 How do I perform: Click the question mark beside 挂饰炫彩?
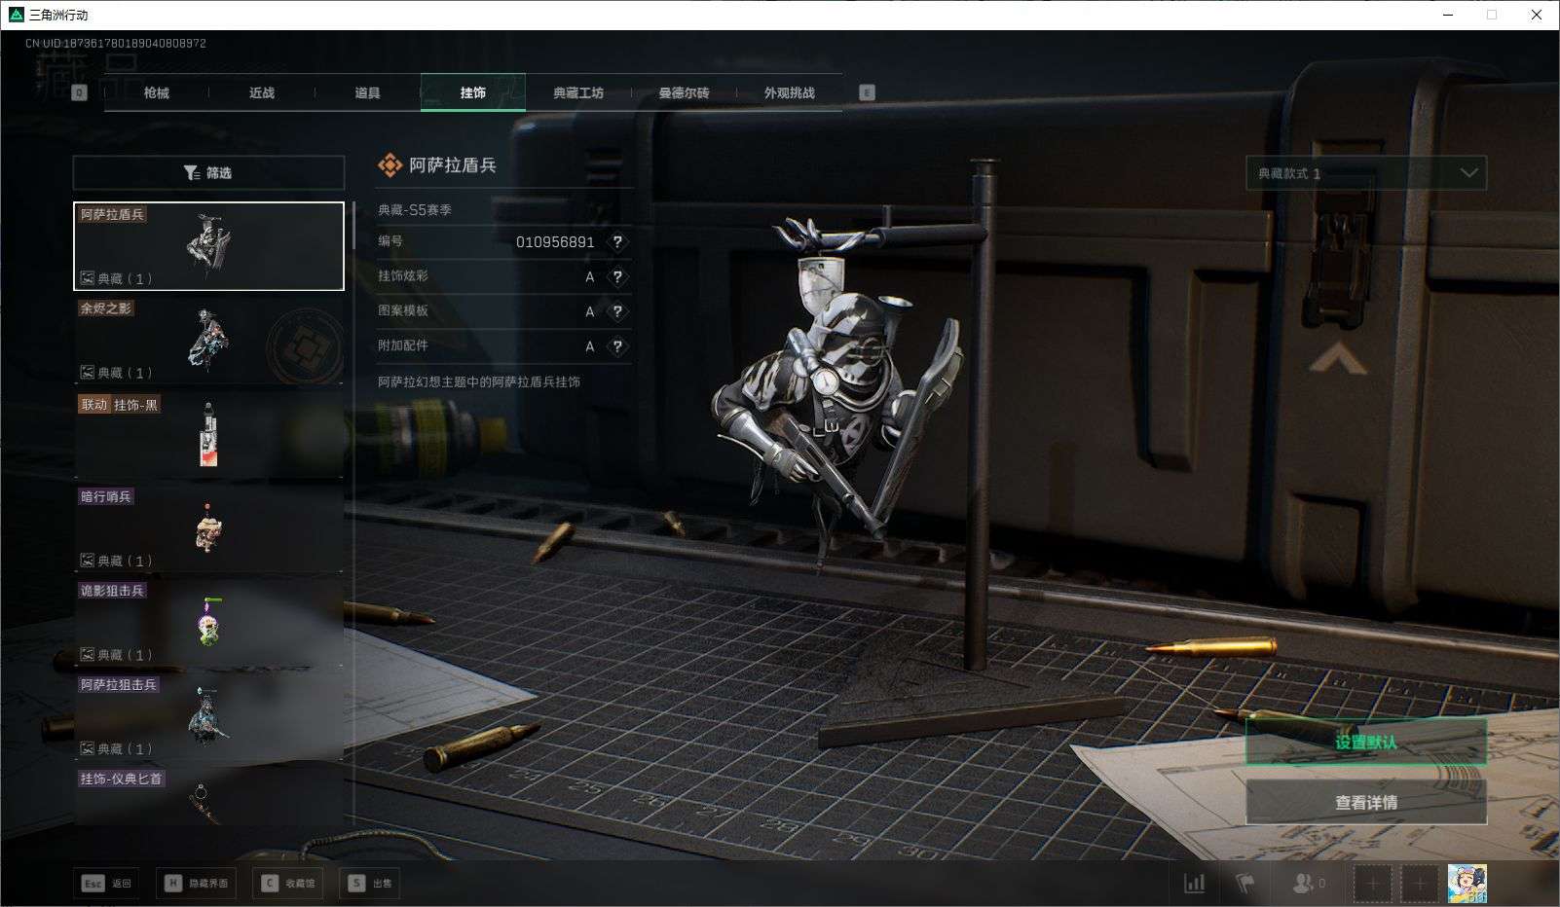tap(617, 277)
